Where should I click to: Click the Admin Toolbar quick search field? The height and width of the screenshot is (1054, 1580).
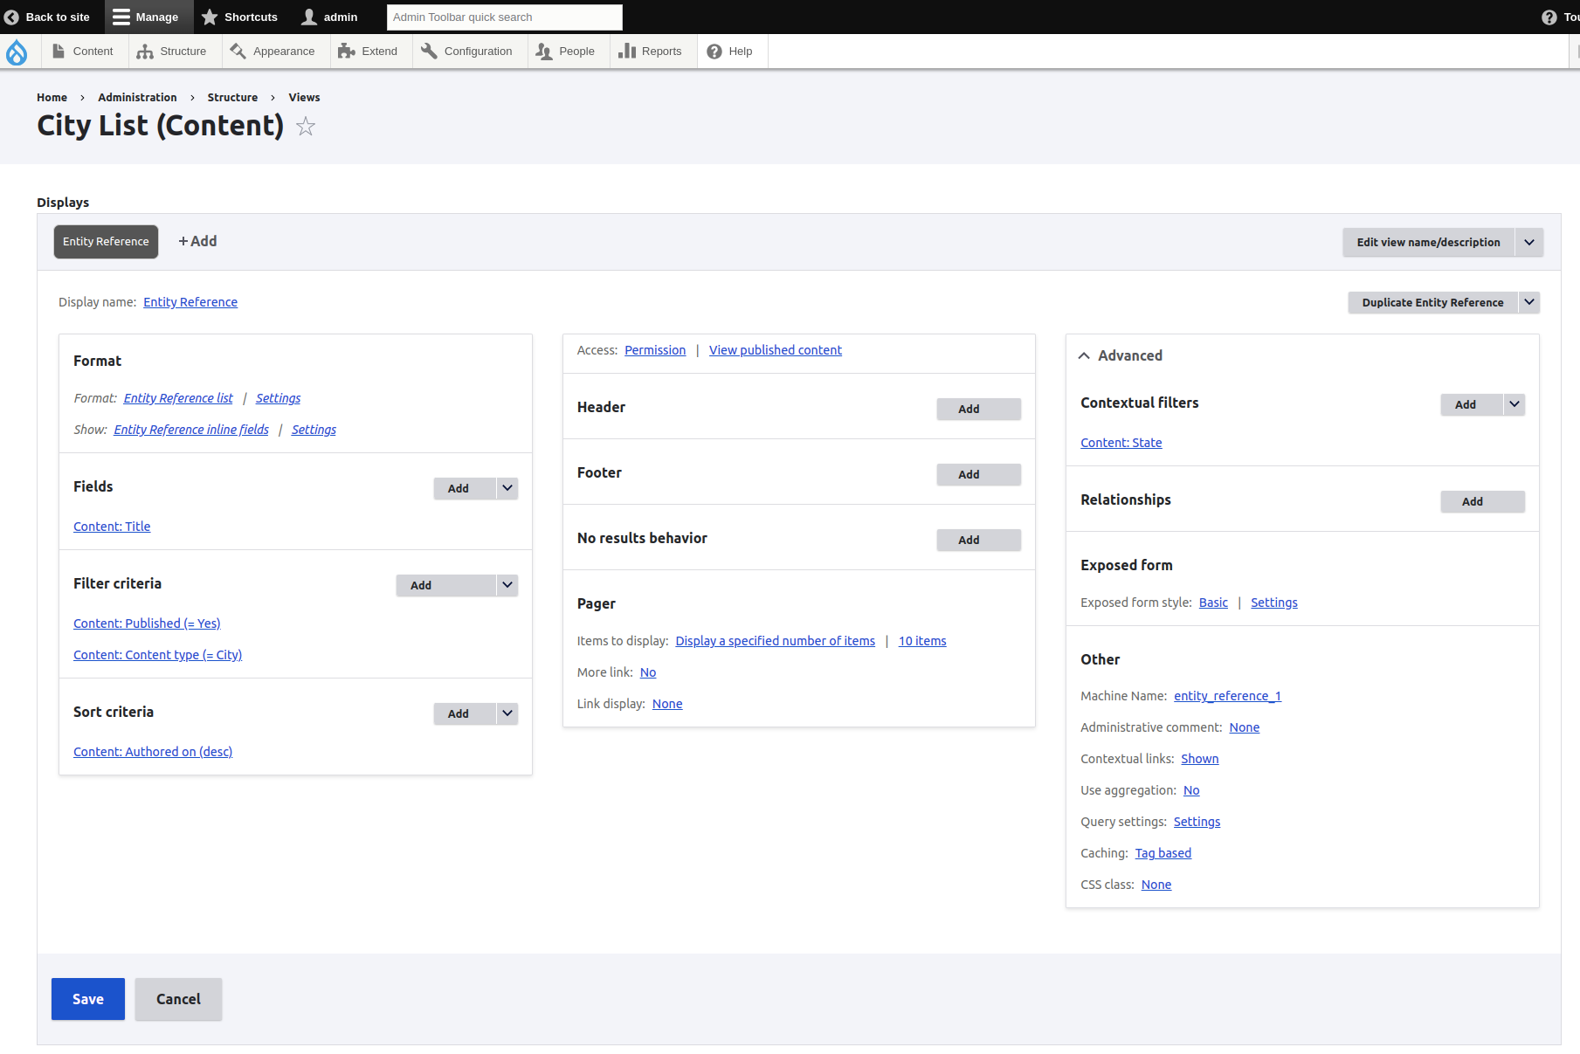[504, 17]
